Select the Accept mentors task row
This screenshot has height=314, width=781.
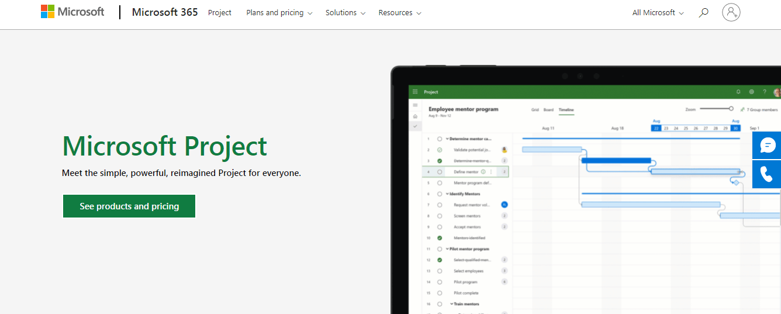pyautogui.click(x=465, y=227)
